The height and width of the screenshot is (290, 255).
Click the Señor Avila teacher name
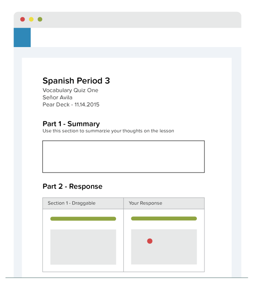click(x=57, y=98)
